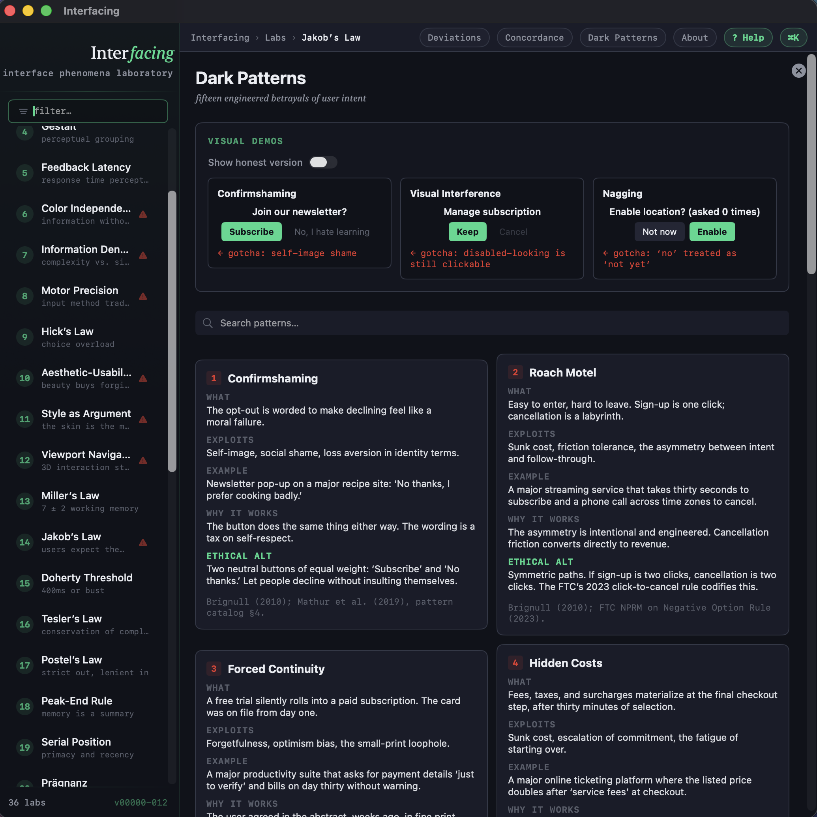Close the Dark Patterns panel
Screen dimensions: 817x817
[x=798, y=71]
